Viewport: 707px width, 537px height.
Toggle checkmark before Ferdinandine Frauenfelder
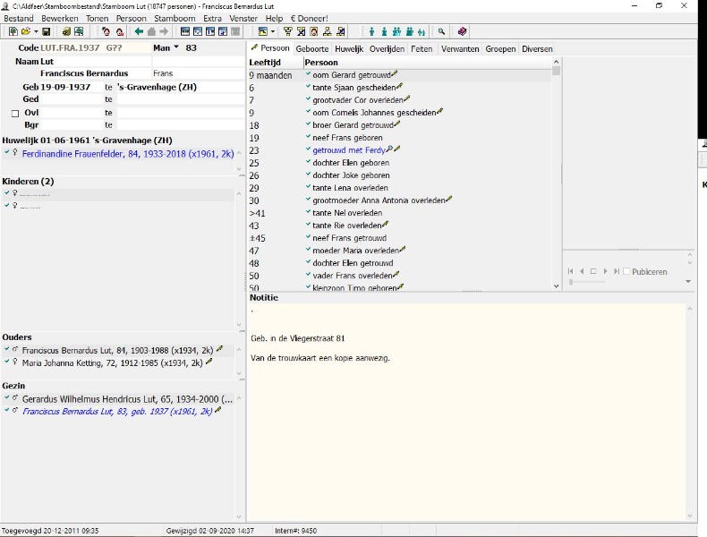coord(6,153)
